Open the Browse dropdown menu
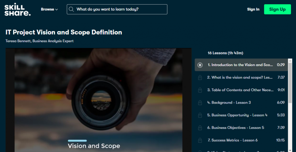The width and height of the screenshot is (296, 152). (x=49, y=9)
